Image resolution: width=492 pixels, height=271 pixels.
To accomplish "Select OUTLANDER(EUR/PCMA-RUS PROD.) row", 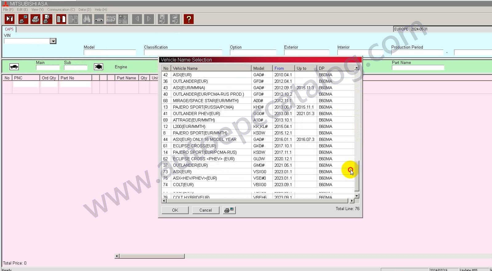I will click(x=258, y=94).
